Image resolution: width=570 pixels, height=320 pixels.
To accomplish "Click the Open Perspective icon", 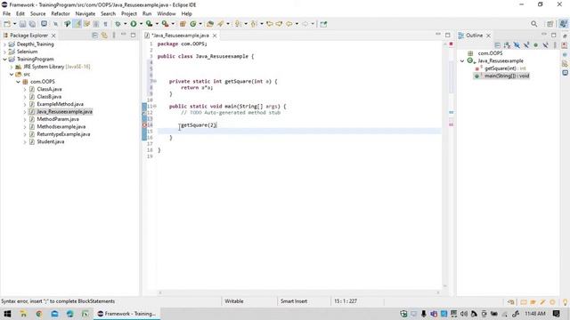I will (550, 24).
